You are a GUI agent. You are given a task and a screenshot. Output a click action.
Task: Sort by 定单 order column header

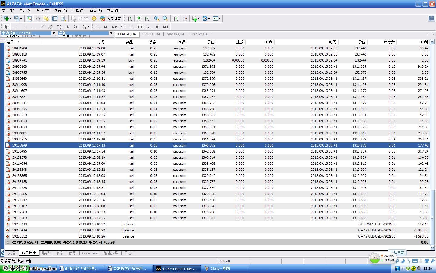[24, 42]
